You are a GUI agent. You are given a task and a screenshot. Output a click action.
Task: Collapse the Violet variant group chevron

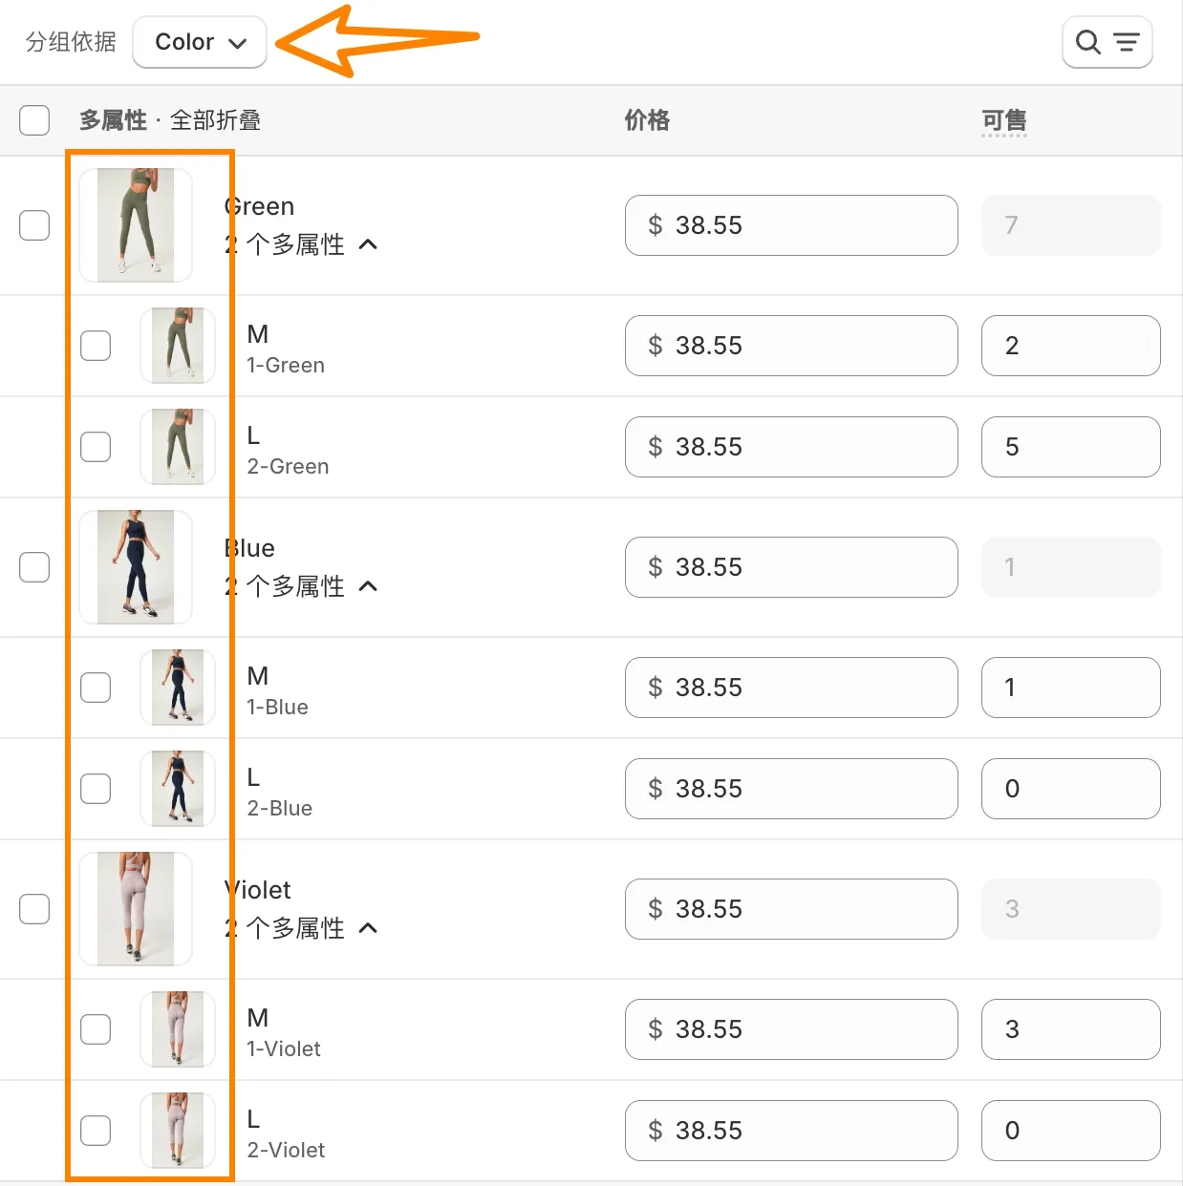[x=369, y=928]
